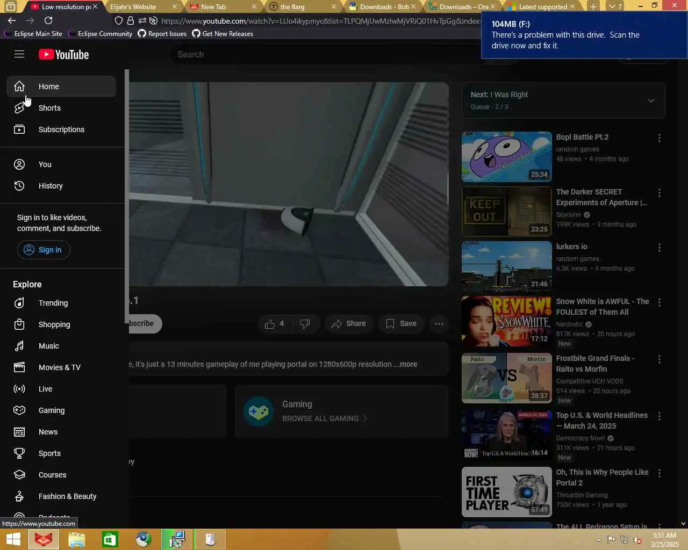Viewport: 688px width, 550px height.
Task: Open Music under Explore
Action: [x=61, y=346]
